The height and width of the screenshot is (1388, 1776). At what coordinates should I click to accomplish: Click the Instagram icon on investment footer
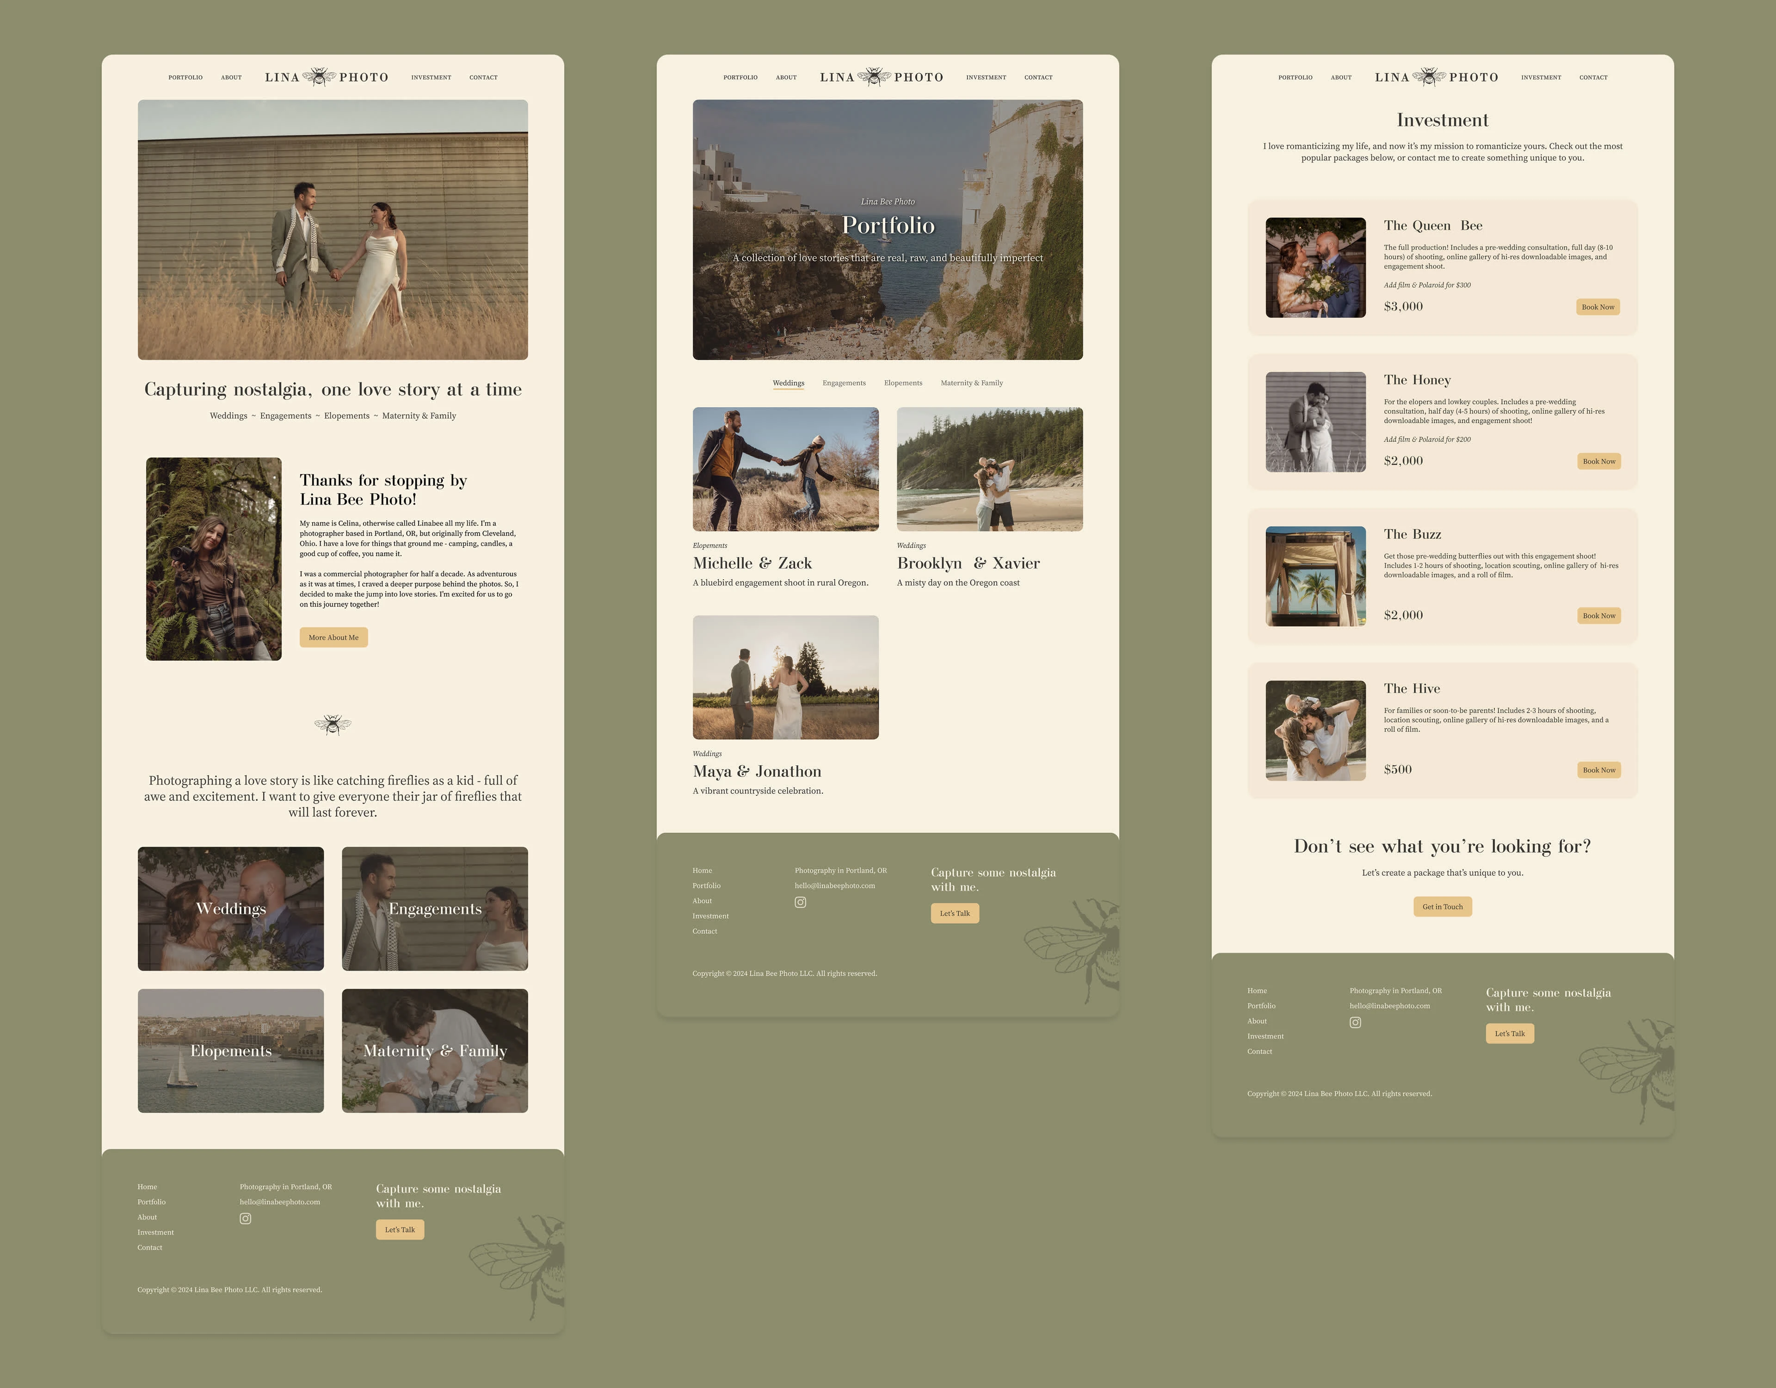coord(1355,1020)
